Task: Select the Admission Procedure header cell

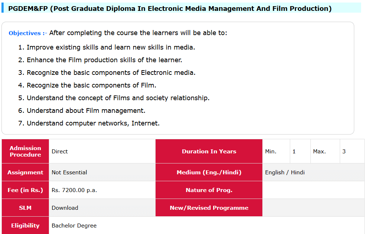Action: pos(25,151)
